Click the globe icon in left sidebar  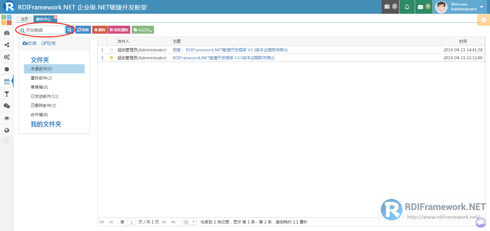pos(7,130)
